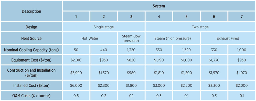256x101 pixels.
Task: Click the System header cell
Action: (x=159, y=6)
